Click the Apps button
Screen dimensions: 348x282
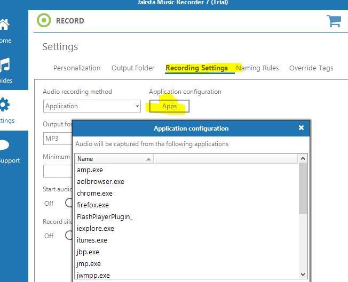pos(169,106)
